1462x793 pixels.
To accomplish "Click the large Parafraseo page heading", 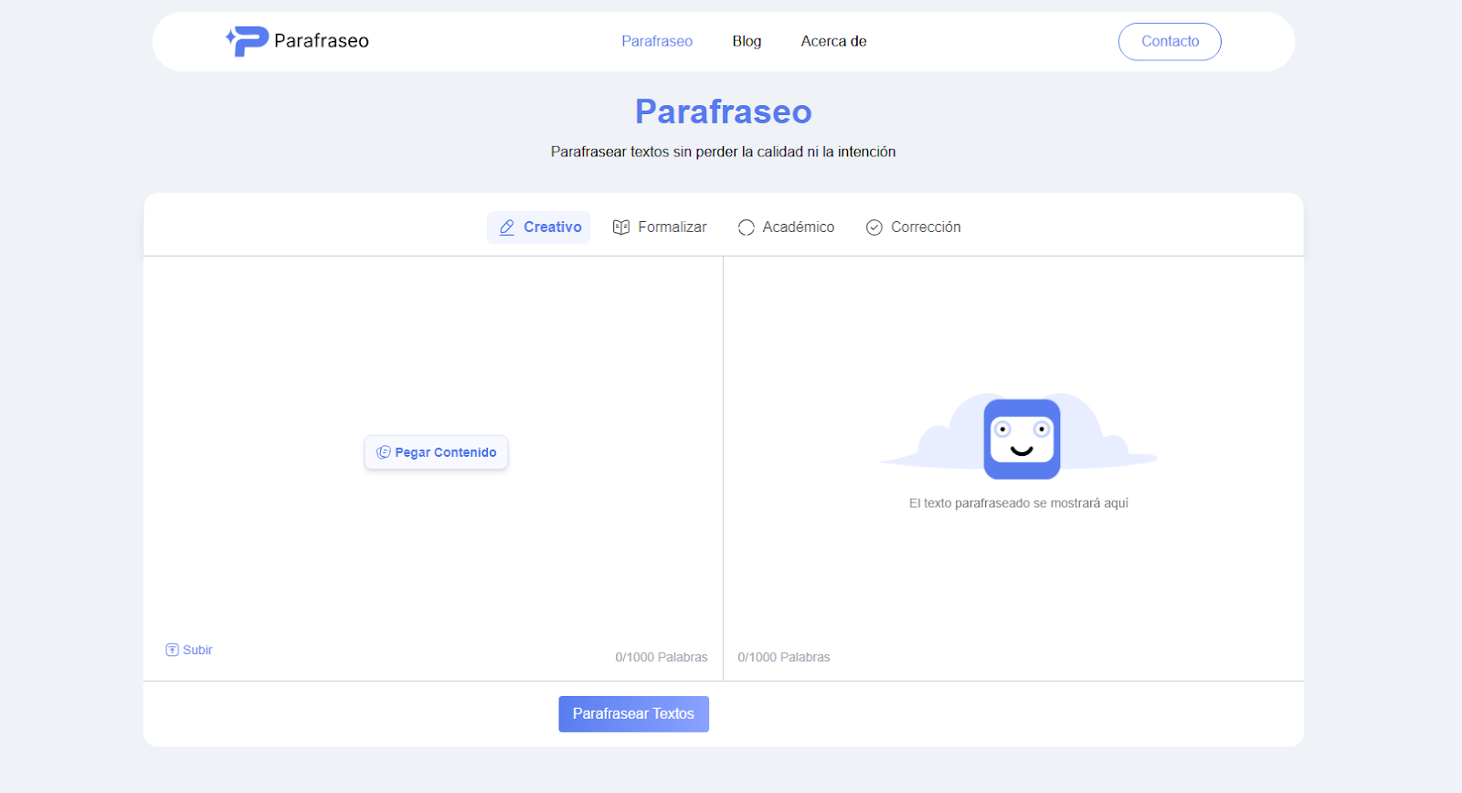I will 724,111.
